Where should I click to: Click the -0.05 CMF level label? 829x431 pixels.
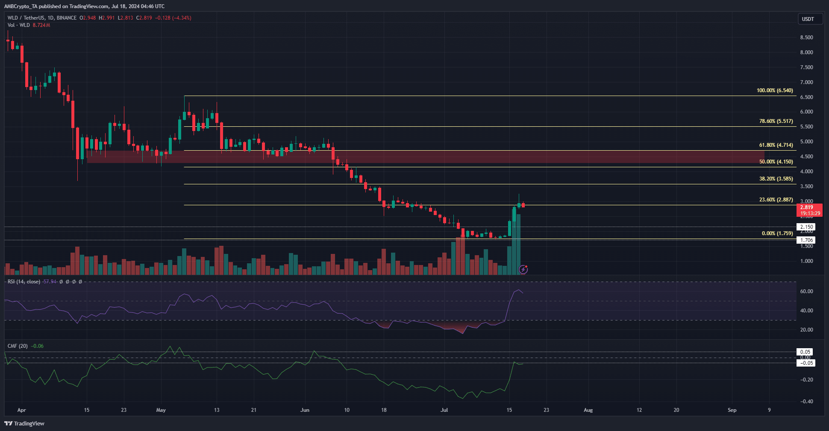click(x=806, y=363)
